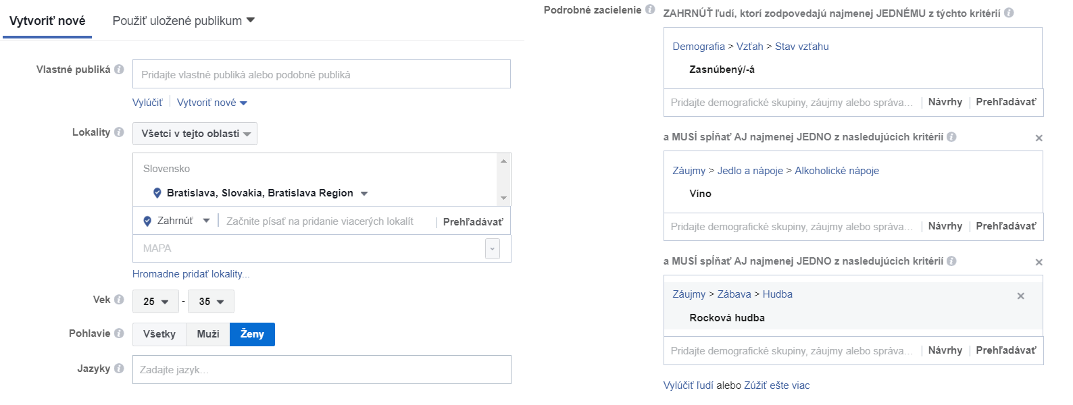Open minimum age 25 dropdown
The width and height of the screenshot is (1073, 405).
point(155,302)
